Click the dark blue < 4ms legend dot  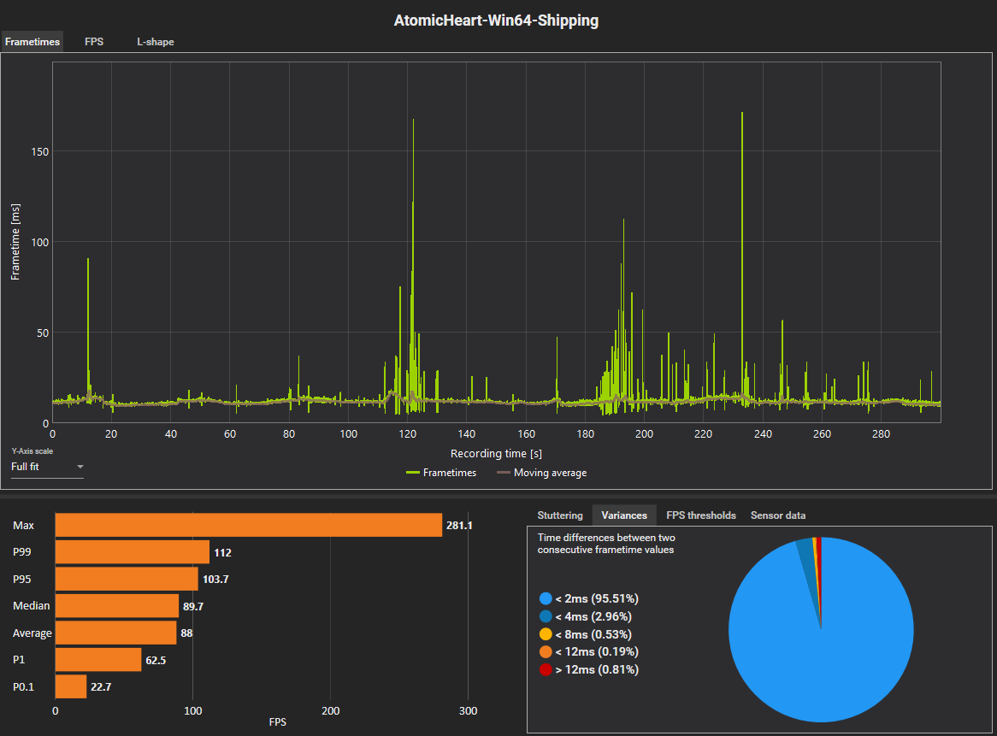(546, 616)
